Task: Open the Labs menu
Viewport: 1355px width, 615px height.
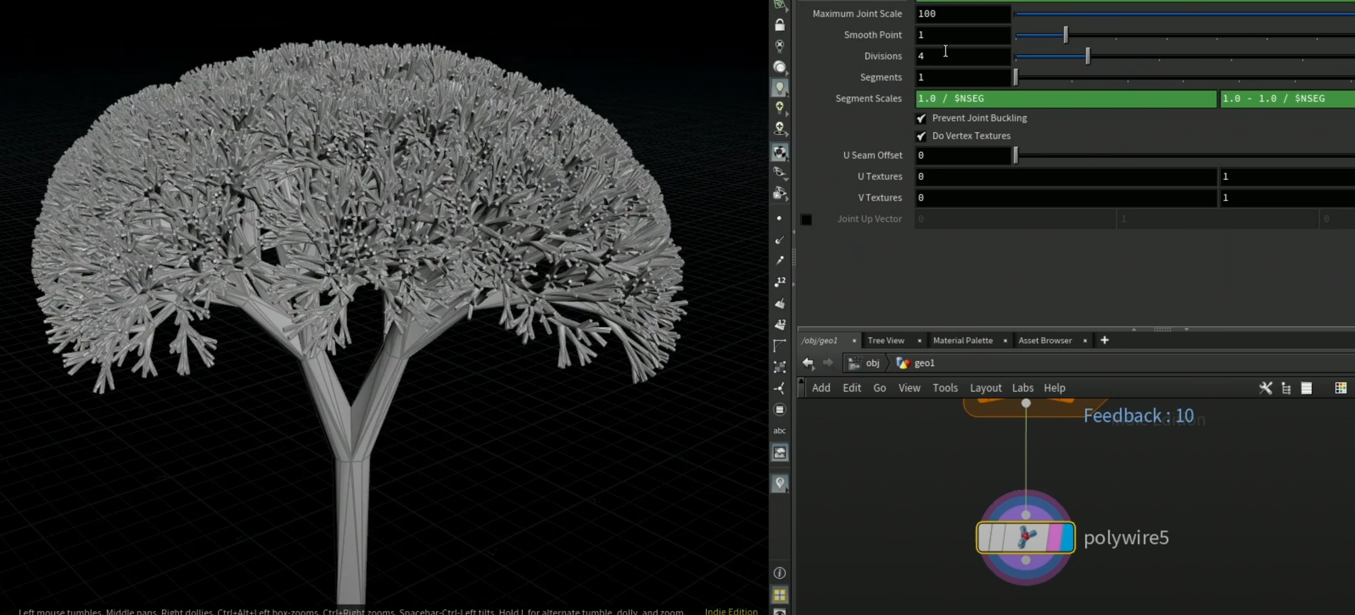Action: (1022, 388)
